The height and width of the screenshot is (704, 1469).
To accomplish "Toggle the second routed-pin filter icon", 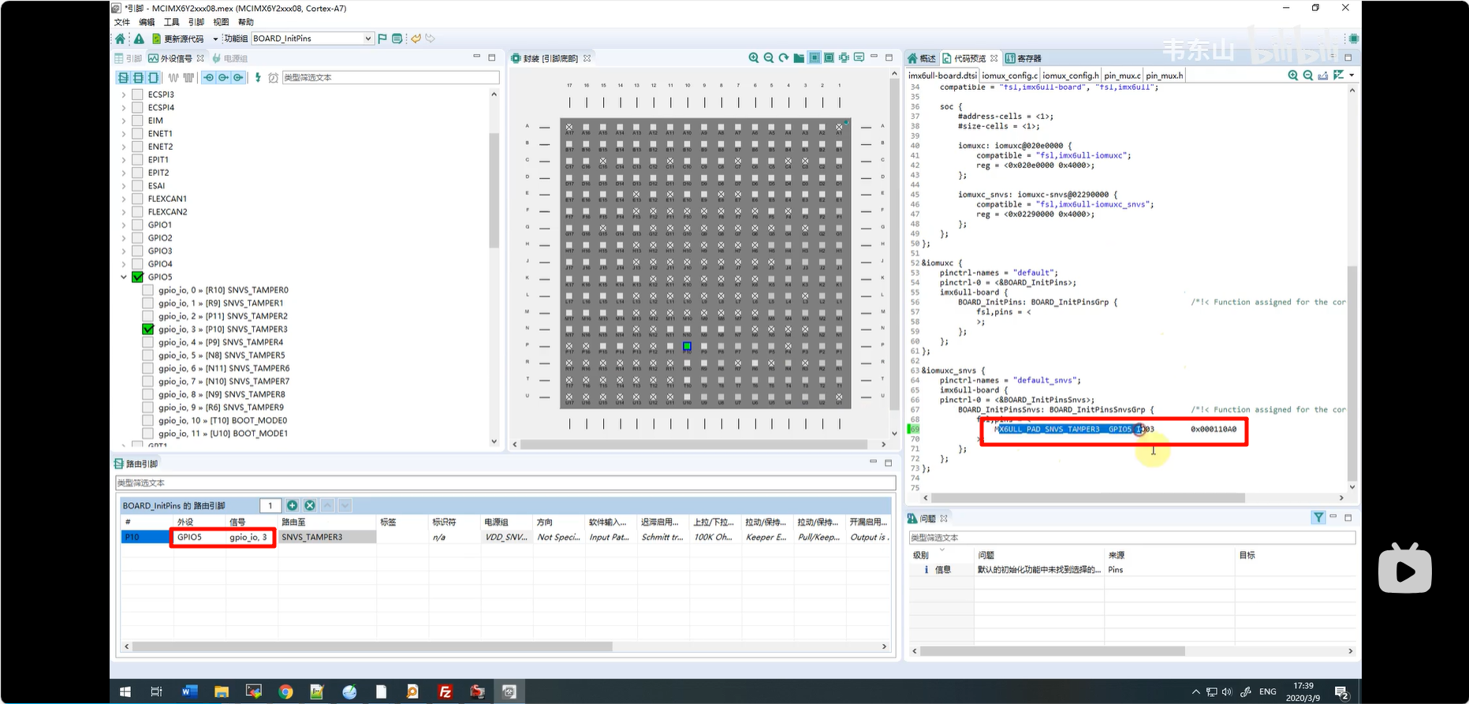I will (223, 77).
